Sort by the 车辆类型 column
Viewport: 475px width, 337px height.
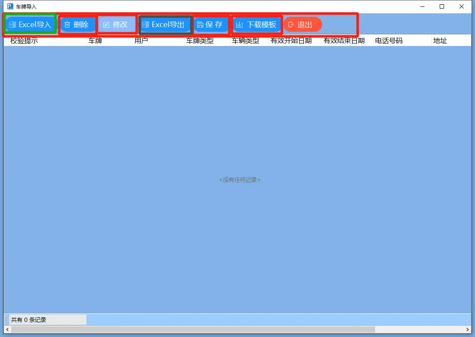pyautogui.click(x=245, y=41)
